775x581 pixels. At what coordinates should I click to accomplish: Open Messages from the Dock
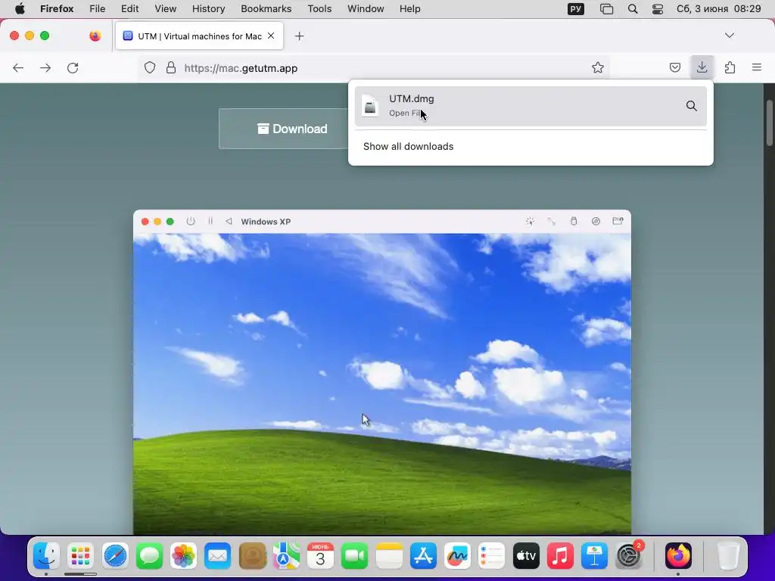[149, 557]
